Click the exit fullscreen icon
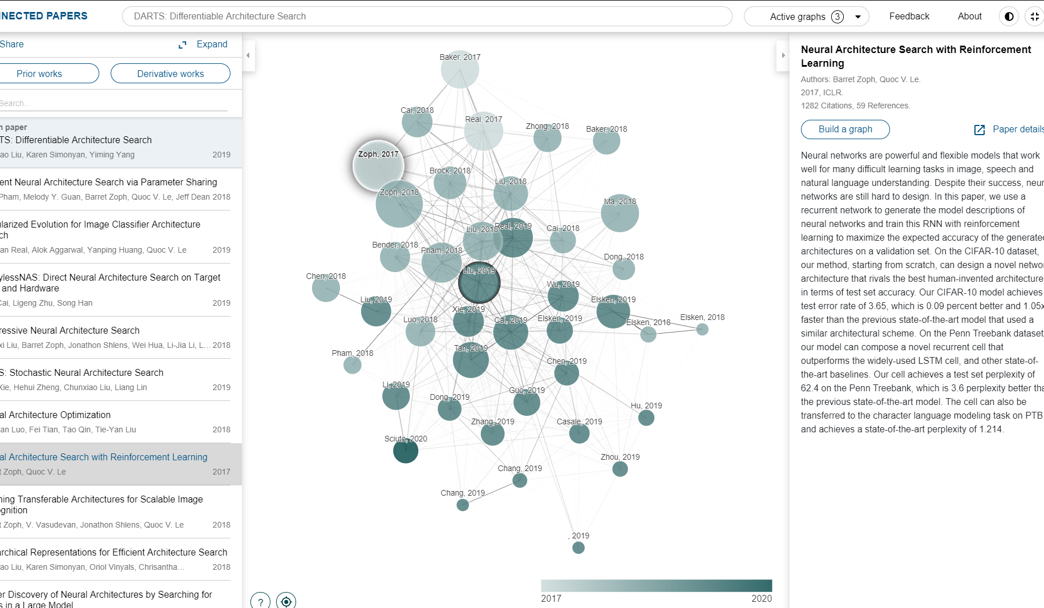This screenshot has height=608, width=1044. coord(1034,17)
